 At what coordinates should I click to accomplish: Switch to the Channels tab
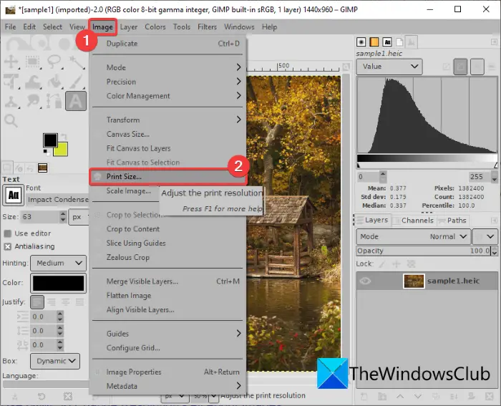[414, 221]
